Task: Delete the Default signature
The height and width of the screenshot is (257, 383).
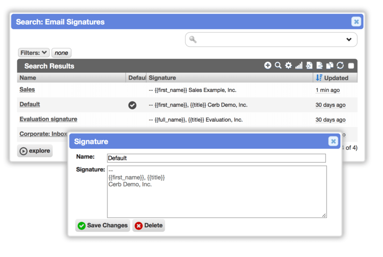Action: [x=149, y=225]
